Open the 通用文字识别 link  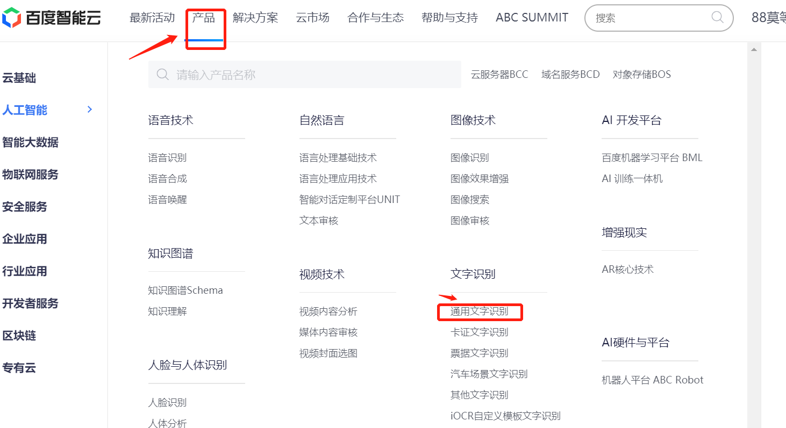(x=480, y=311)
